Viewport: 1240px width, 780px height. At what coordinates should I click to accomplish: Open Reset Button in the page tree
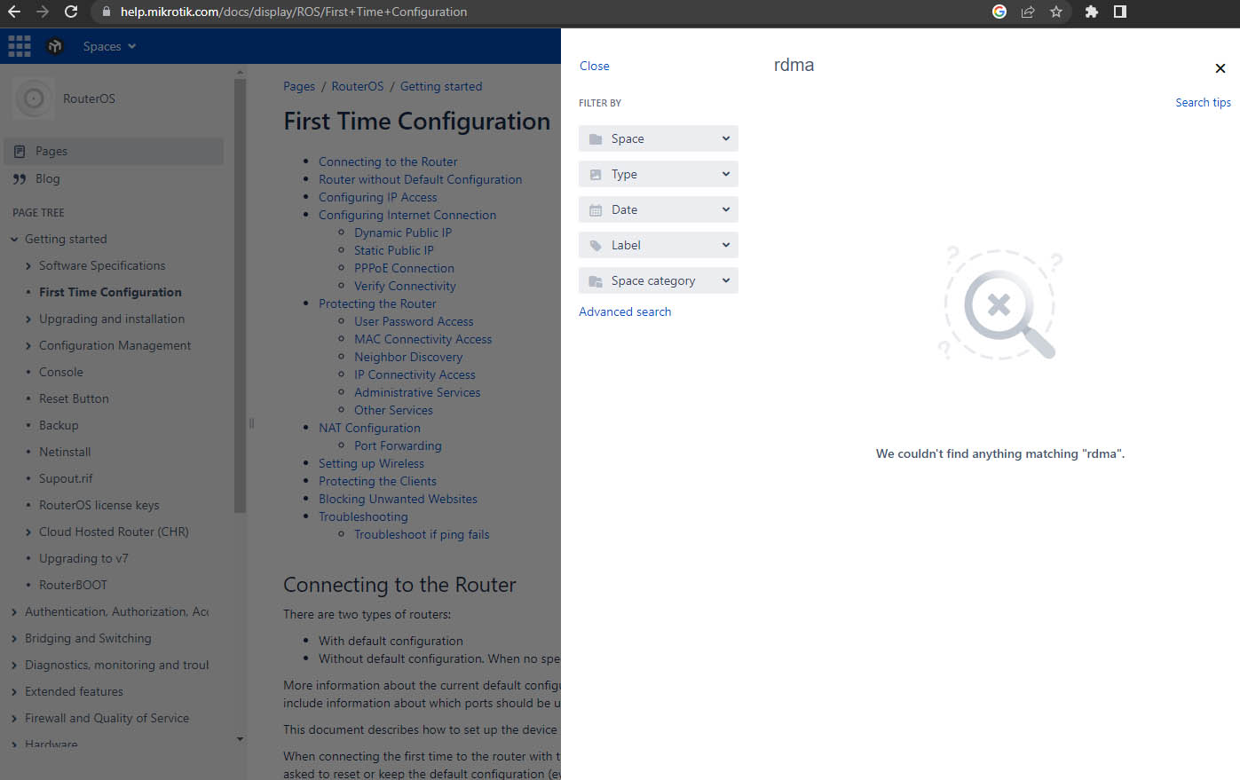tap(74, 398)
